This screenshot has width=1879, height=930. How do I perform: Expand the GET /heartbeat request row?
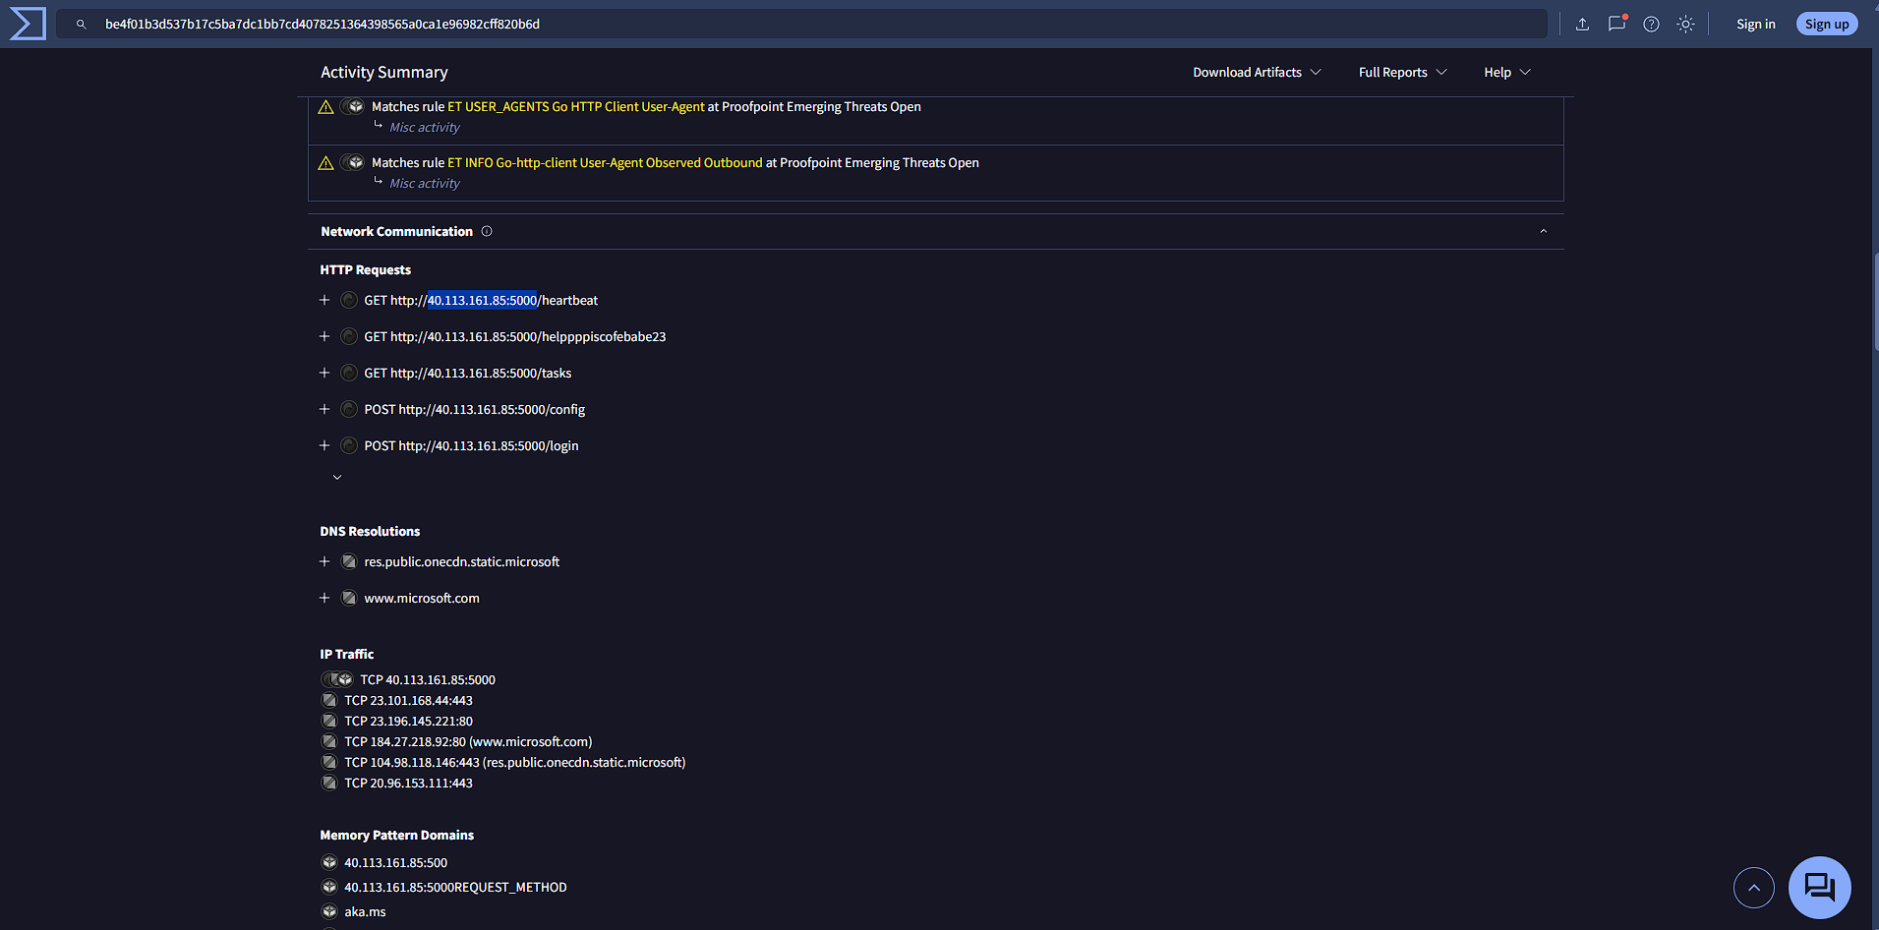[324, 300]
